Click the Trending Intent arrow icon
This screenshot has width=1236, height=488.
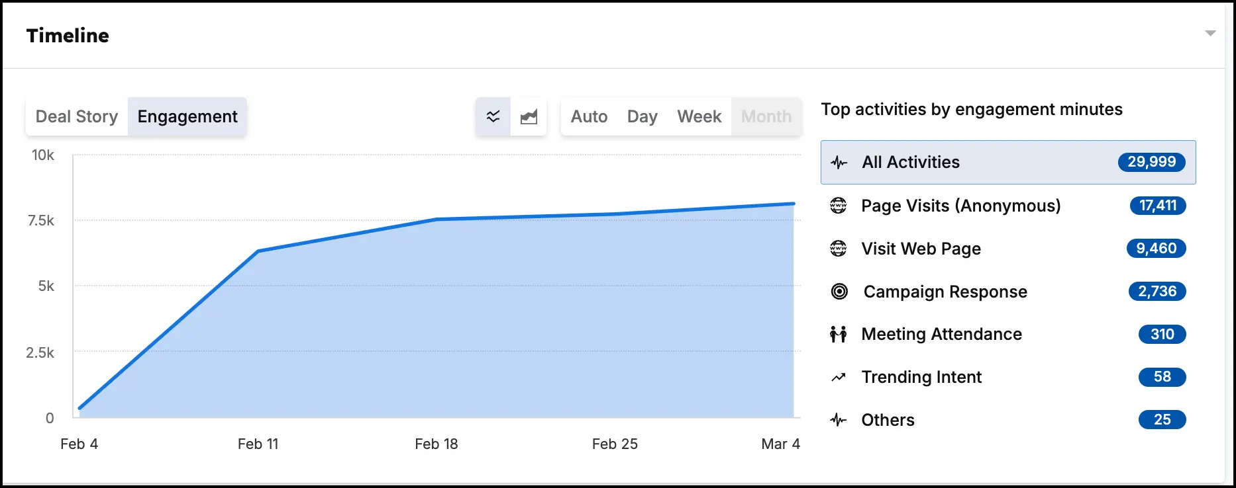pyautogui.click(x=839, y=378)
